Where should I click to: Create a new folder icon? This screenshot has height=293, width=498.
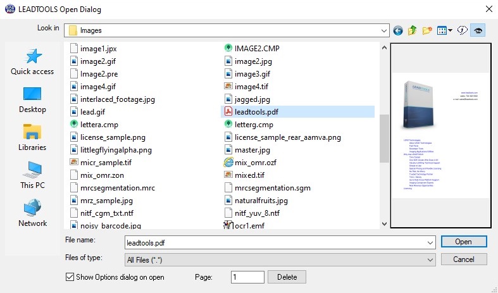click(x=427, y=30)
